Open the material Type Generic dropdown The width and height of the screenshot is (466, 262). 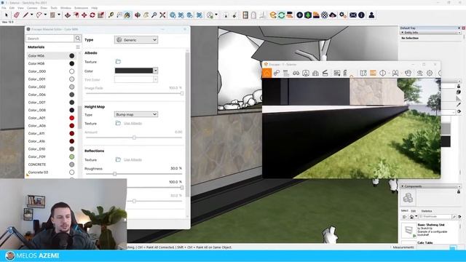pyautogui.click(x=136, y=40)
